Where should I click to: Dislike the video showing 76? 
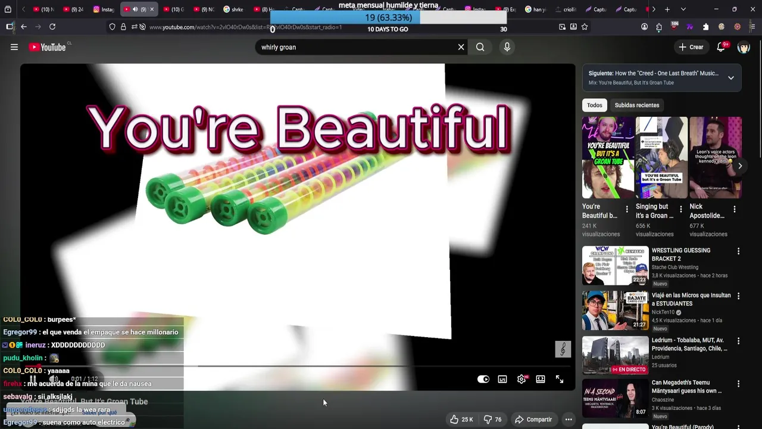pos(492,419)
